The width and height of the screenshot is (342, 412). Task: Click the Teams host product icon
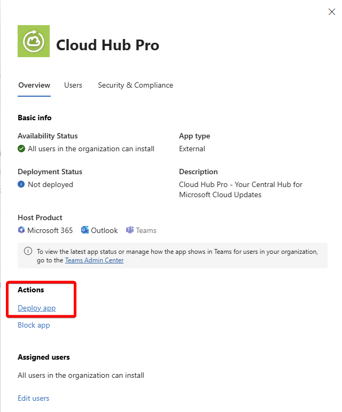130,230
